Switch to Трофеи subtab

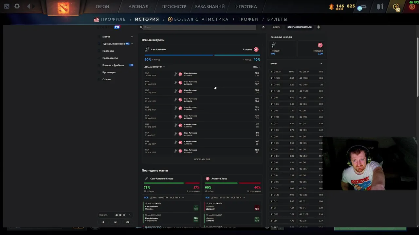(x=248, y=19)
